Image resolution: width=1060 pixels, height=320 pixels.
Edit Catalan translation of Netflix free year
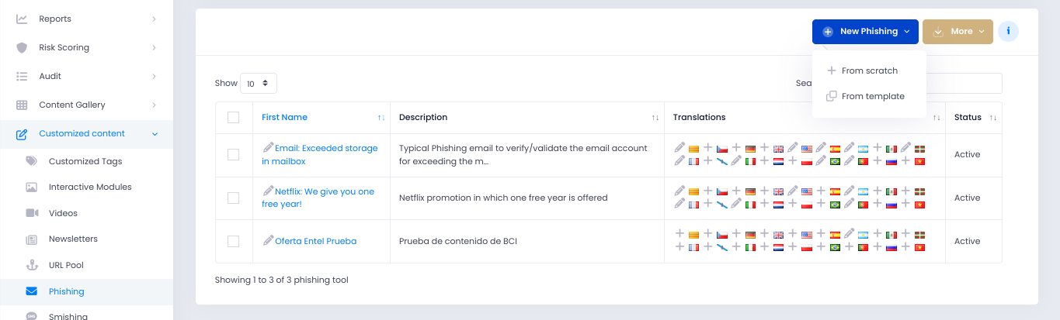pyautogui.click(x=679, y=191)
